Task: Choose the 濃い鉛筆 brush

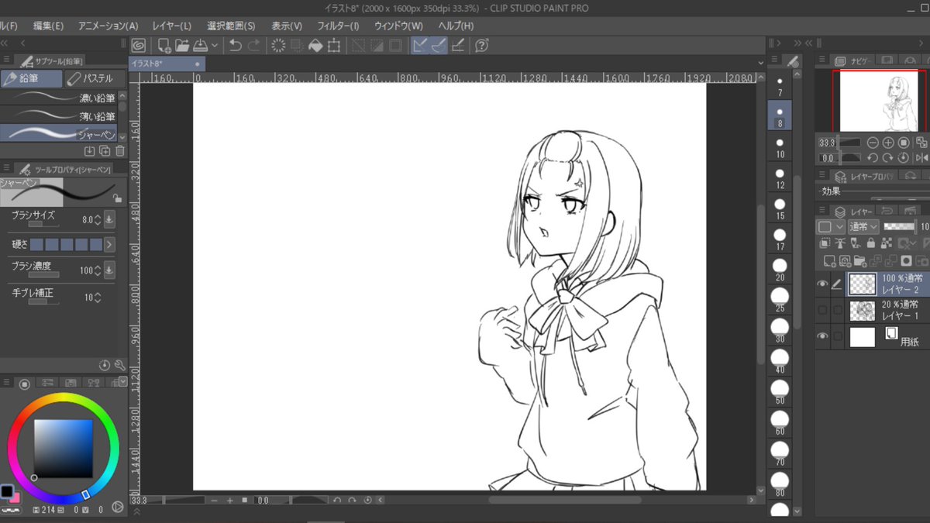Action: click(x=59, y=98)
